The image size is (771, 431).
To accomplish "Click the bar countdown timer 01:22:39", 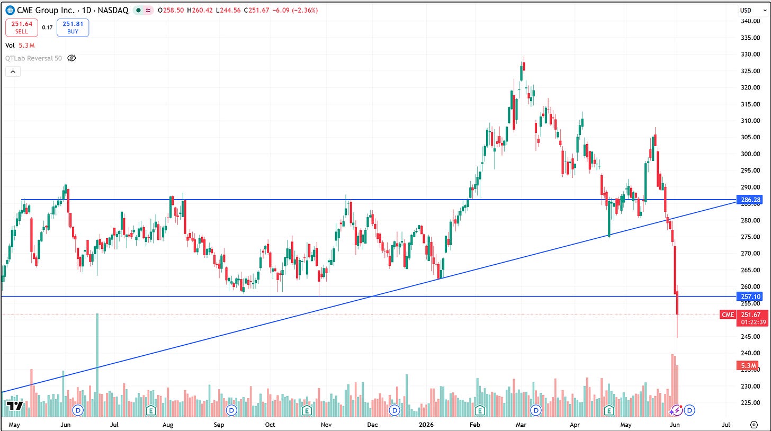I will click(x=753, y=322).
